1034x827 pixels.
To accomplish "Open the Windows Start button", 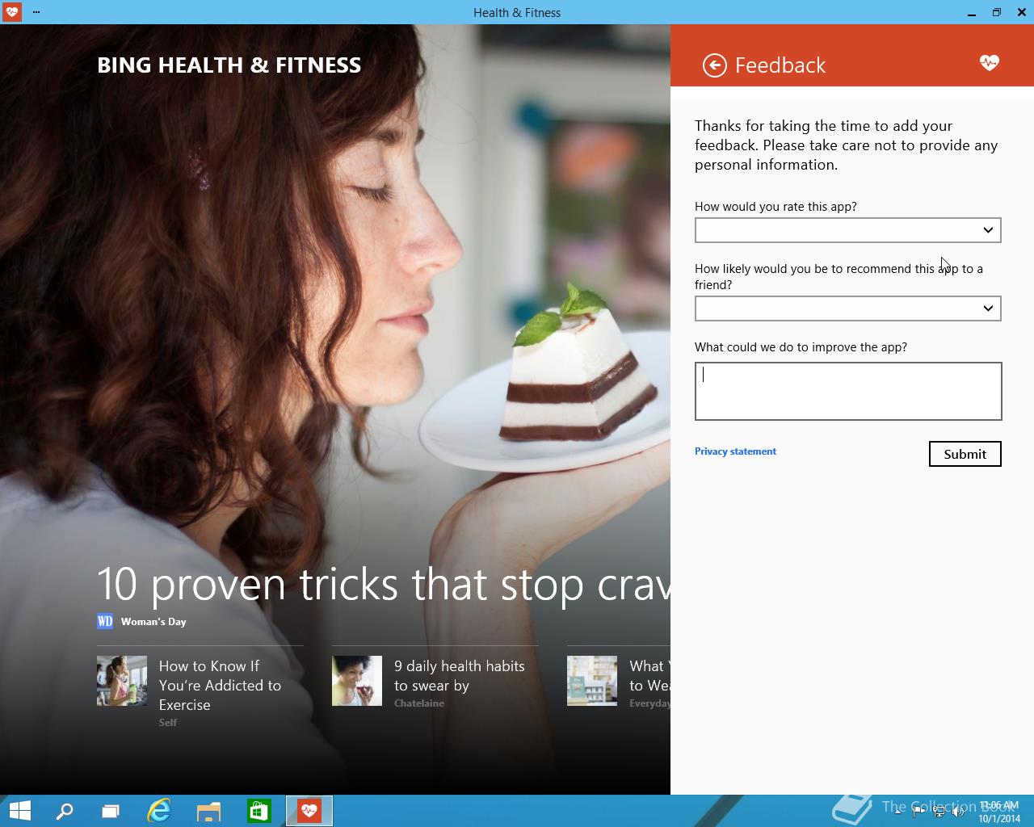I will tap(19, 811).
